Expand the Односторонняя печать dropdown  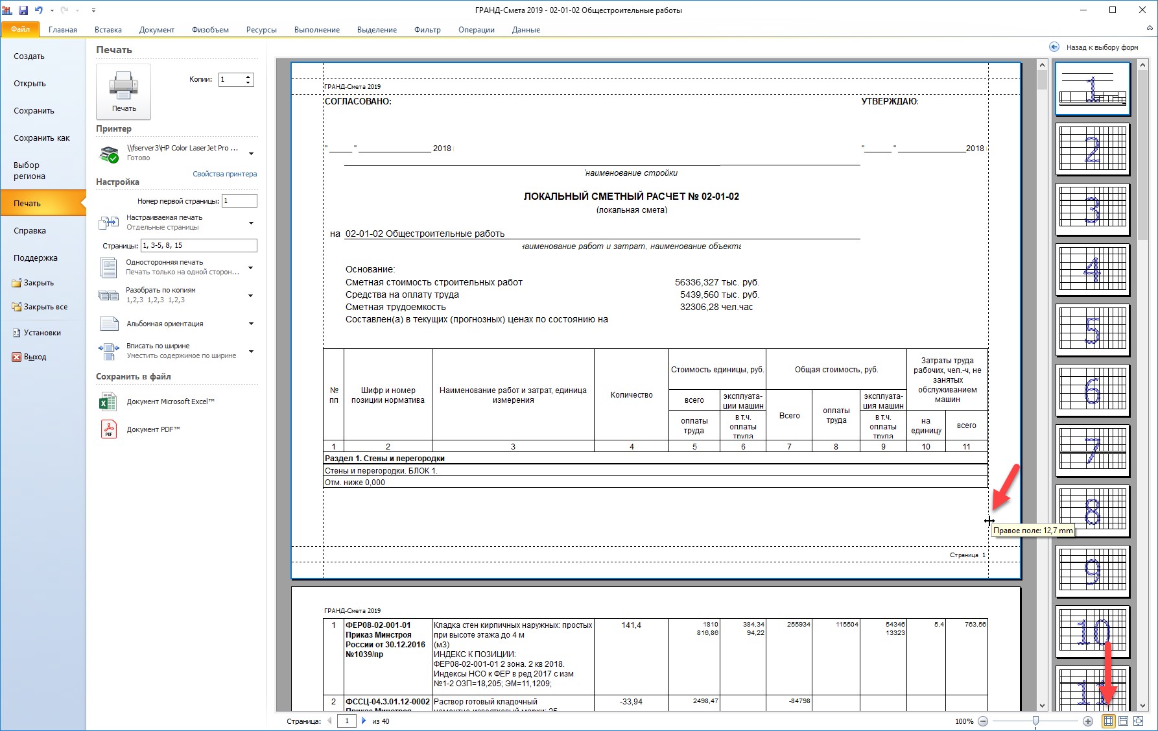point(251,267)
